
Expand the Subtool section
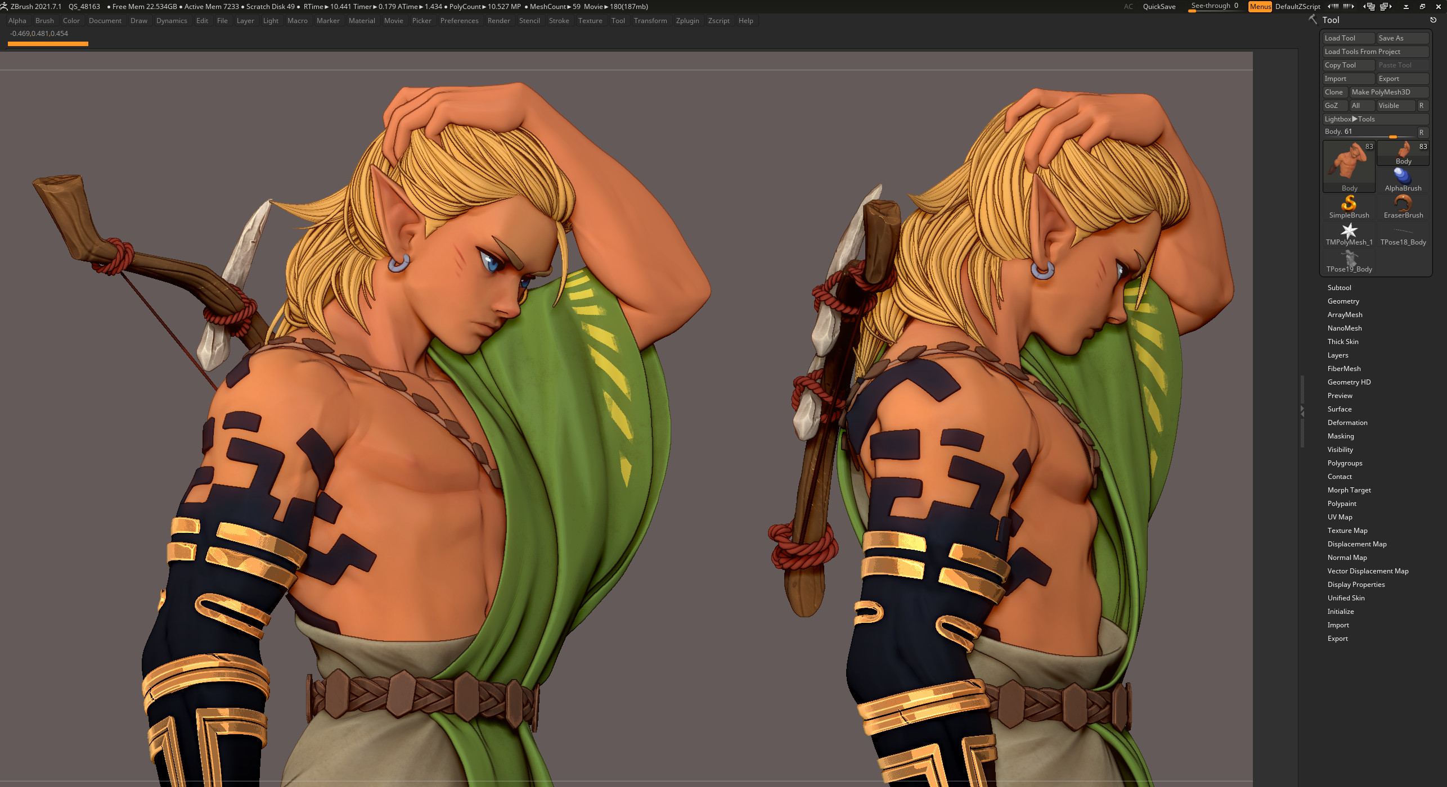pos(1339,288)
